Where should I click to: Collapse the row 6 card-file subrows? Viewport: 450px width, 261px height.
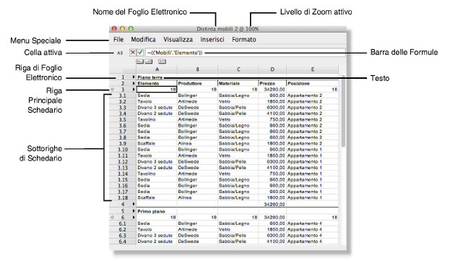[x=134, y=218]
